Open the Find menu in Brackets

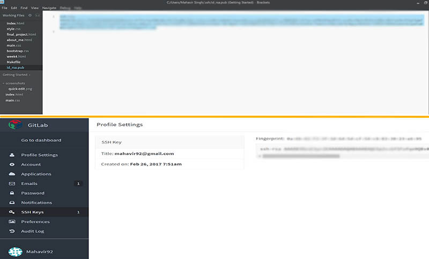tap(24, 8)
